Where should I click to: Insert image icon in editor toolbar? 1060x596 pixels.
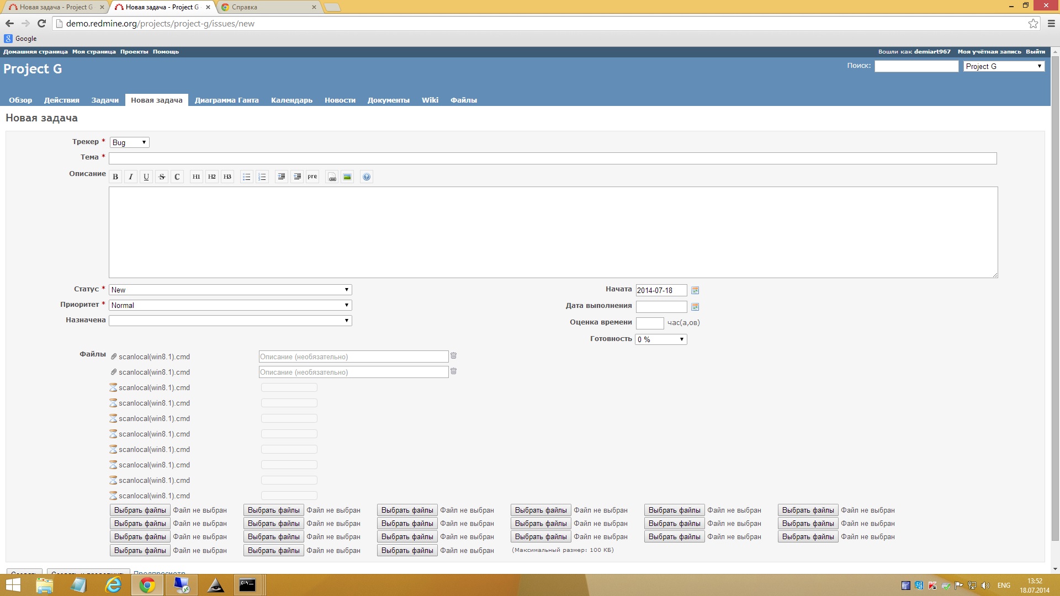pos(347,177)
